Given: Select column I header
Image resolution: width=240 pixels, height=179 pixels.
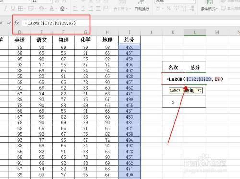Looking at the screenshot, I should (x=129, y=32).
